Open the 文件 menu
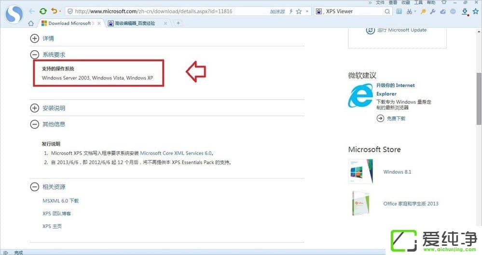Screen dimensions: 482x255 [380, 2]
